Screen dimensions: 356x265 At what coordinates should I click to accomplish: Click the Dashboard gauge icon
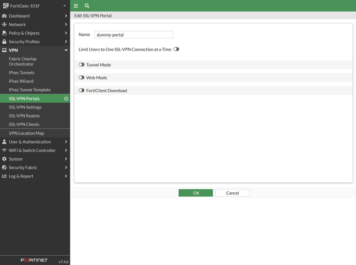tap(4, 16)
